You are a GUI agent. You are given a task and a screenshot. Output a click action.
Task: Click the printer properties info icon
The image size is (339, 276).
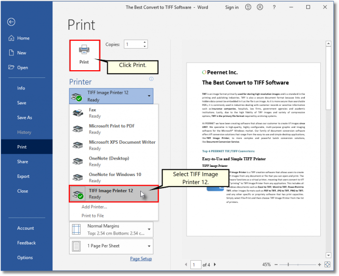click(151, 79)
